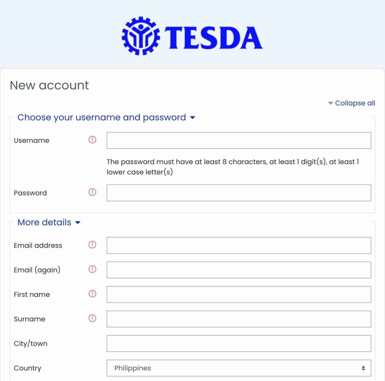This screenshot has height=381, width=385.
Task: Click inside the Email address input field
Action: point(238,245)
